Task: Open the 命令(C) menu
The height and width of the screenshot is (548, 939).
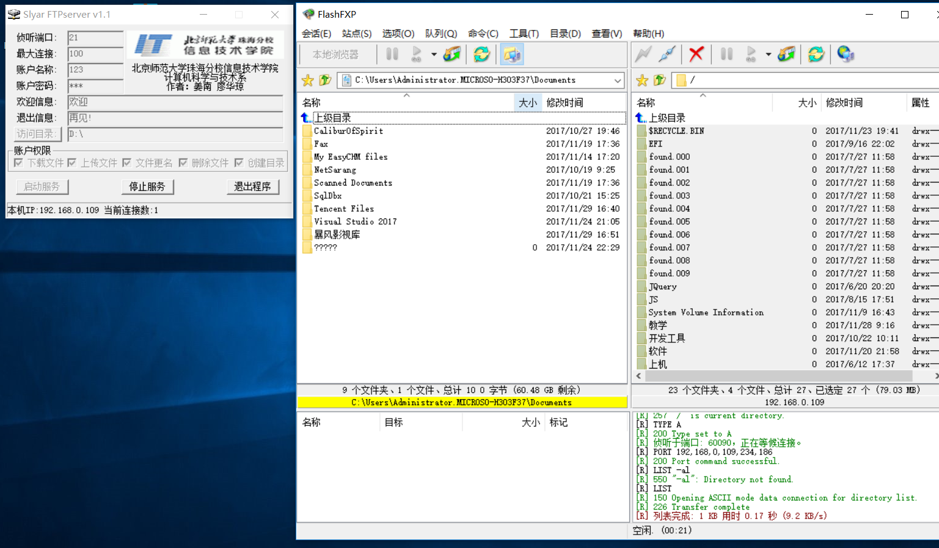Action: (x=483, y=34)
